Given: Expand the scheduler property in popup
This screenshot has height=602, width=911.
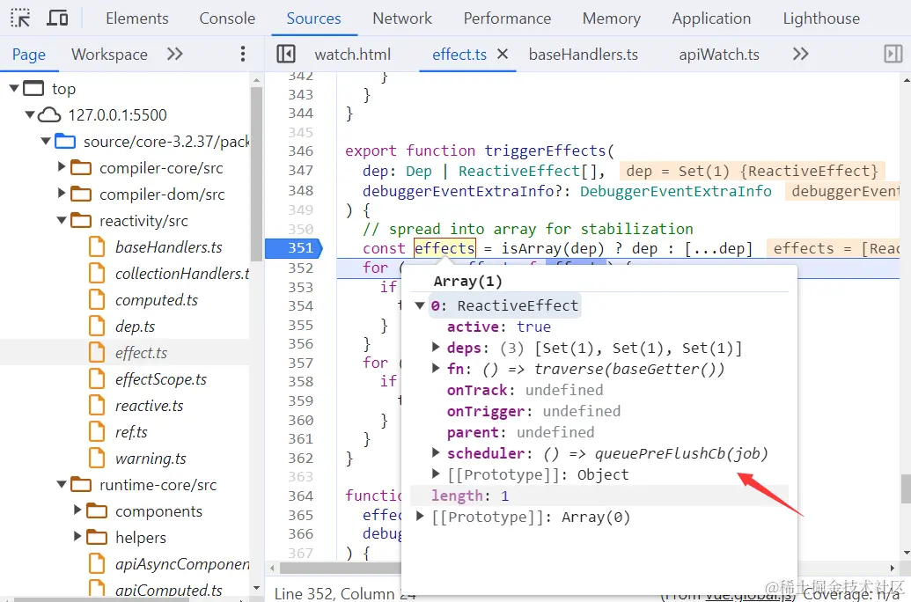Looking at the screenshot, I should pos(436,452).
